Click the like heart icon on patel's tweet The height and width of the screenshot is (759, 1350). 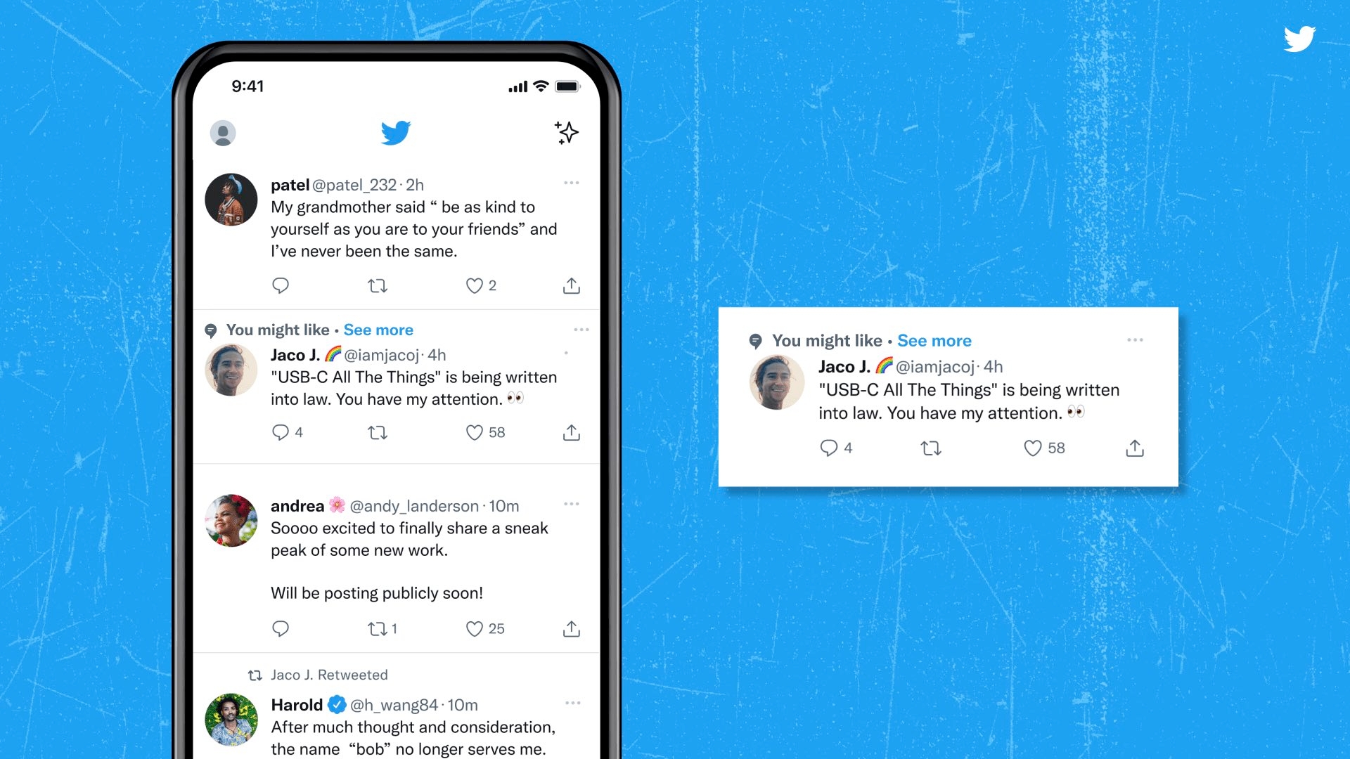[x=475, y=285]
